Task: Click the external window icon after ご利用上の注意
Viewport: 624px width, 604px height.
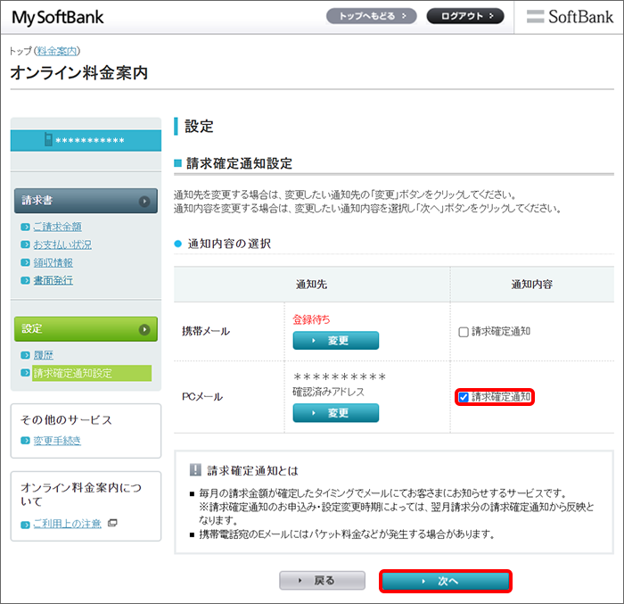Action: click(x=112, y=523)
